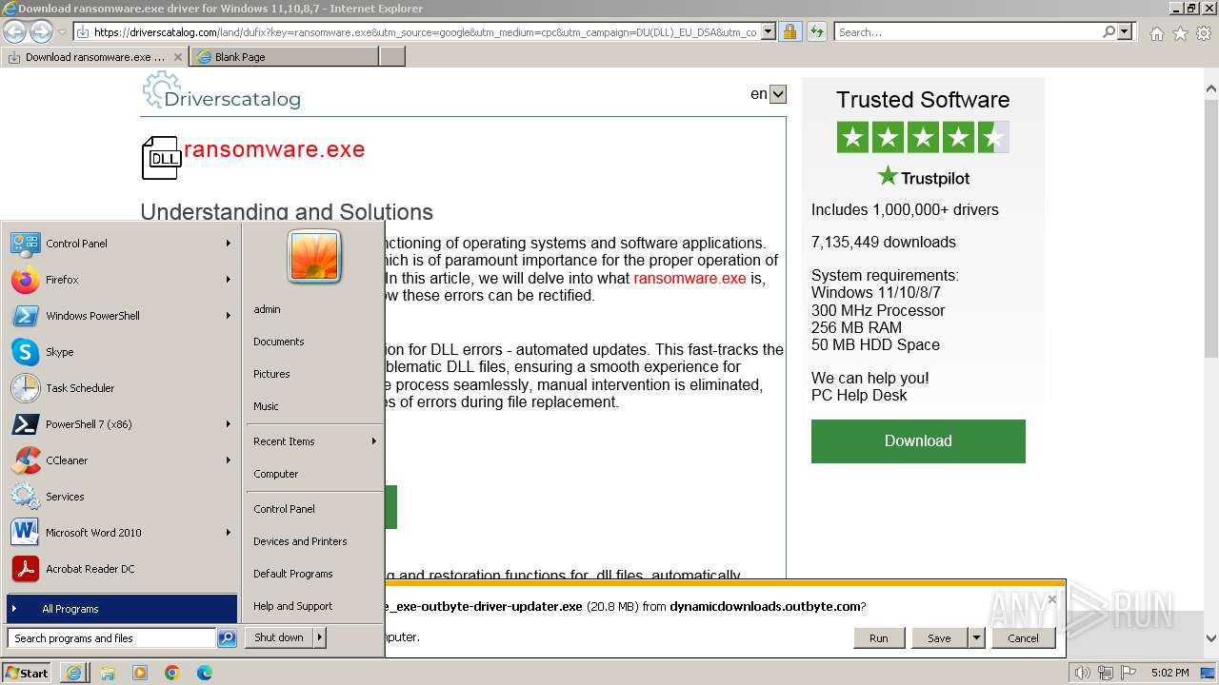Switch to the Blank Page tab
This screenshot has width=1219, height=685.
click(285, 57)
